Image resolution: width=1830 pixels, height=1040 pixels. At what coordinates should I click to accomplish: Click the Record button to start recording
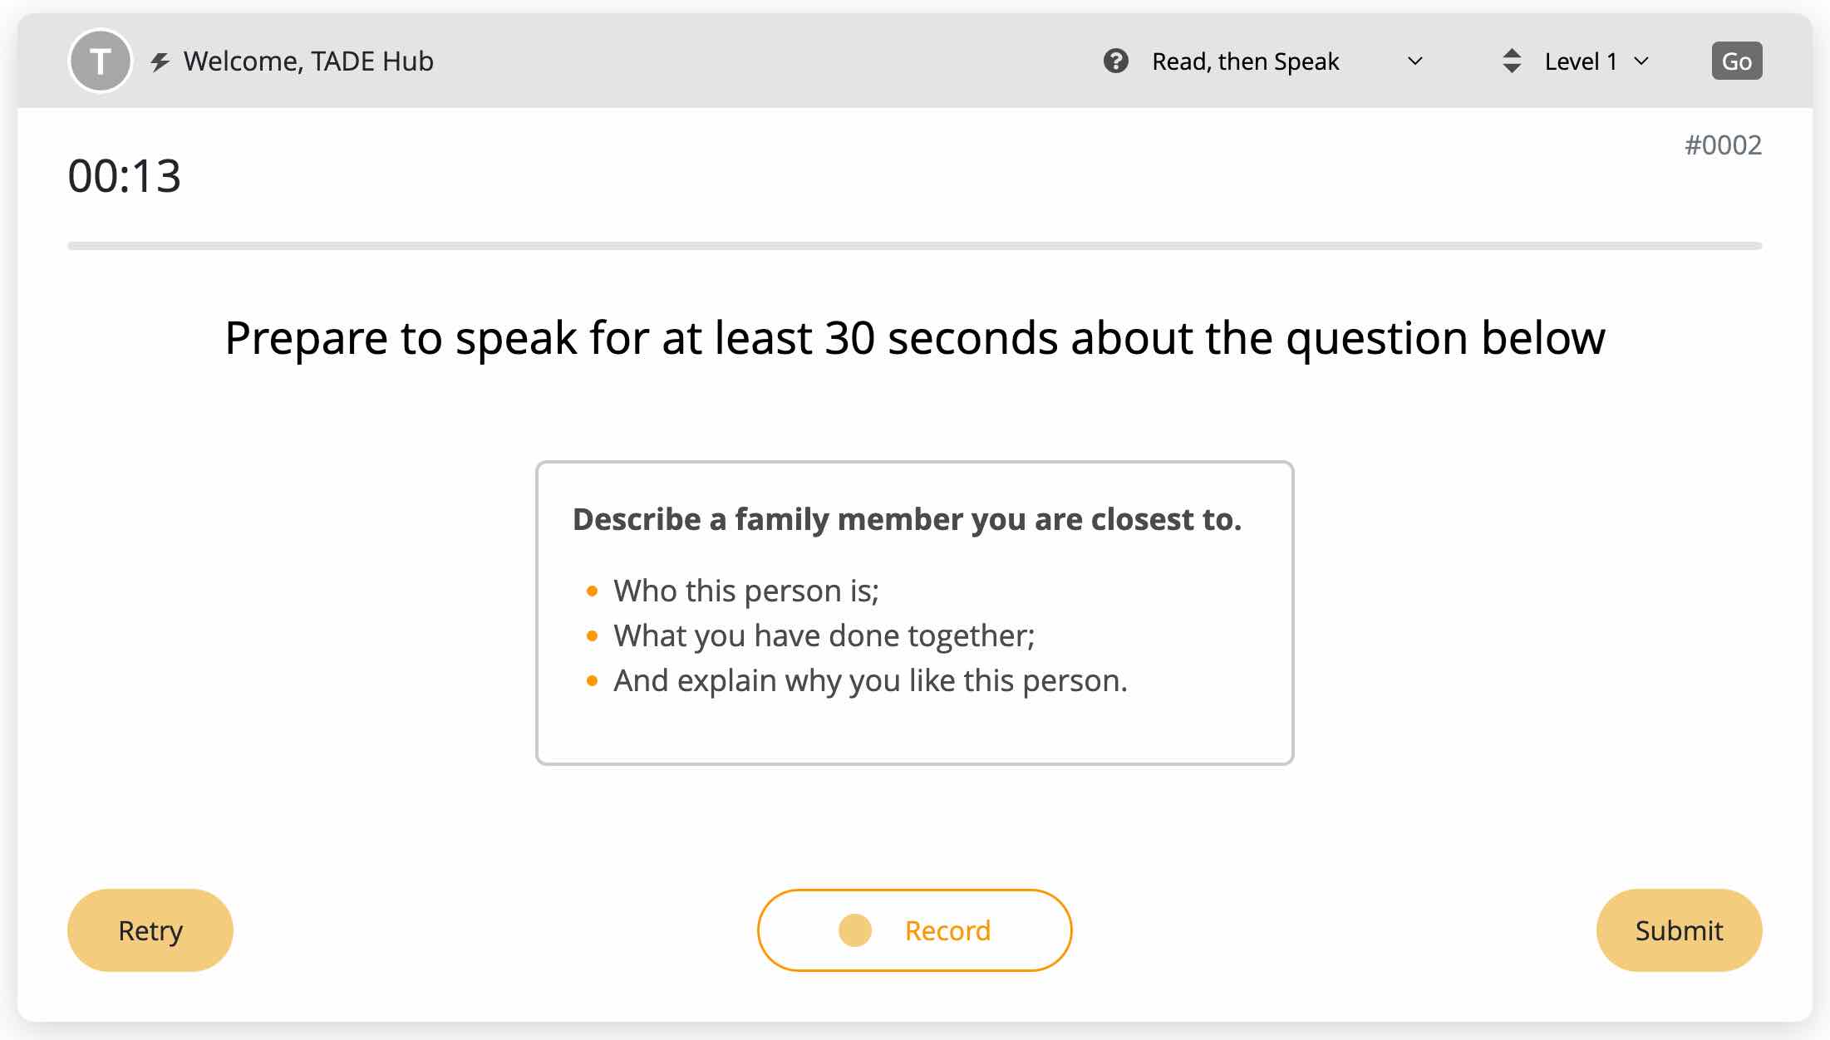point(913,930)
